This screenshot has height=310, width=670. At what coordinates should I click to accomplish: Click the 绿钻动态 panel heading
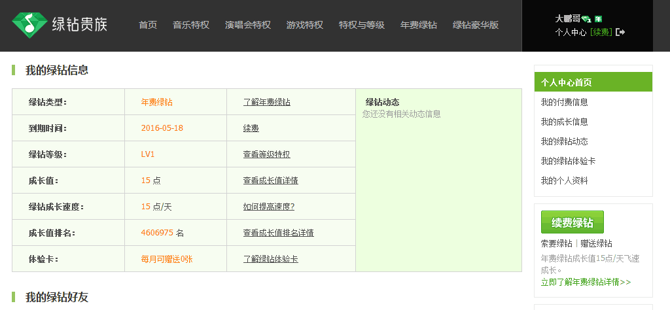pyautogui.click(x=382, y=102)
